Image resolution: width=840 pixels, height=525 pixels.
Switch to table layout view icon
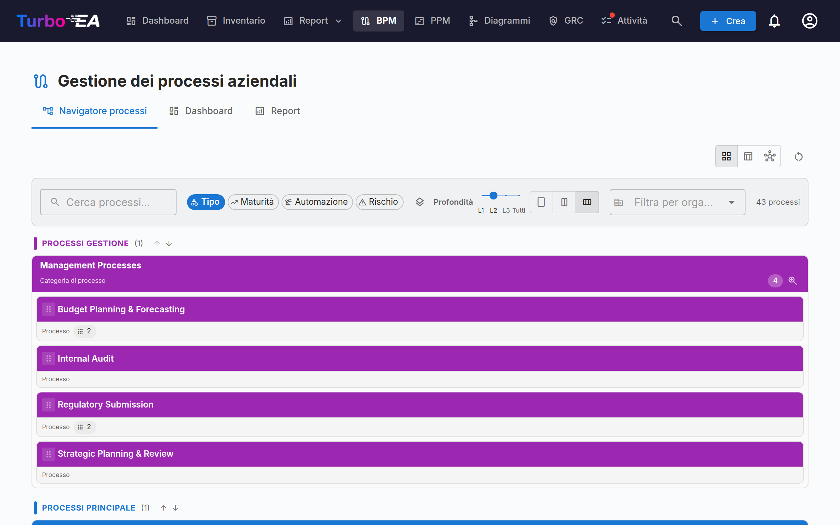(x=748, y=156)
